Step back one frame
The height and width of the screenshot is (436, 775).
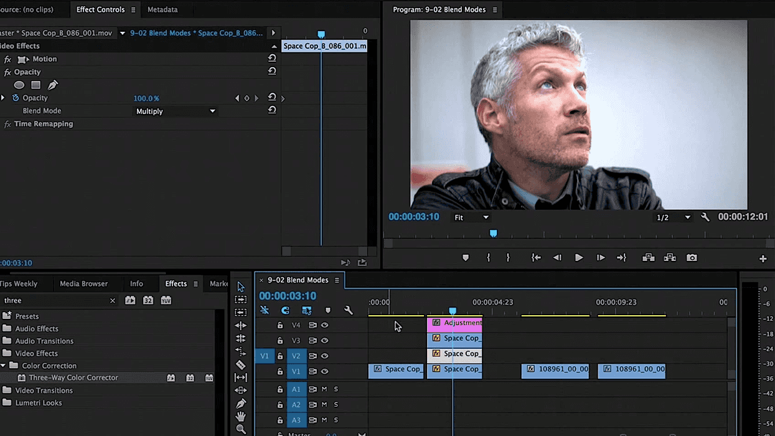(x=558, y=258)
